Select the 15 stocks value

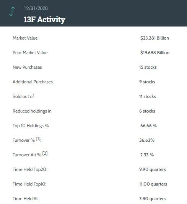pyautogui.click(x=148, y=67)
